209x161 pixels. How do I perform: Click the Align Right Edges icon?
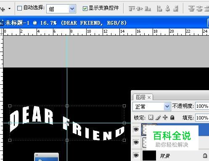175,9
